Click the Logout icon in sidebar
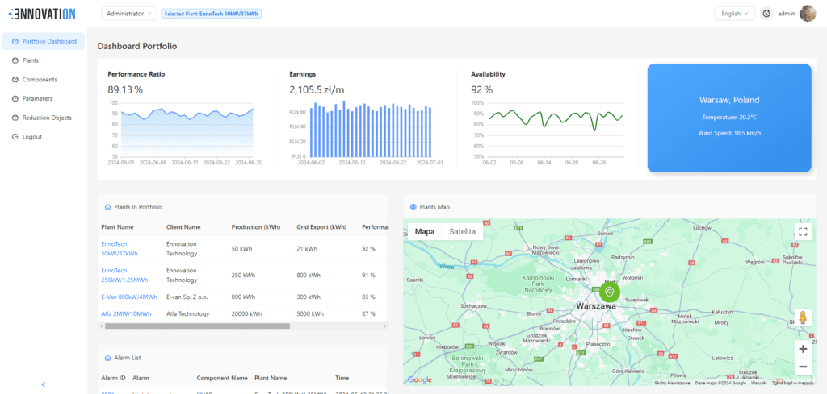The height and width of the screenshot is (394, 827). [15, 137]
